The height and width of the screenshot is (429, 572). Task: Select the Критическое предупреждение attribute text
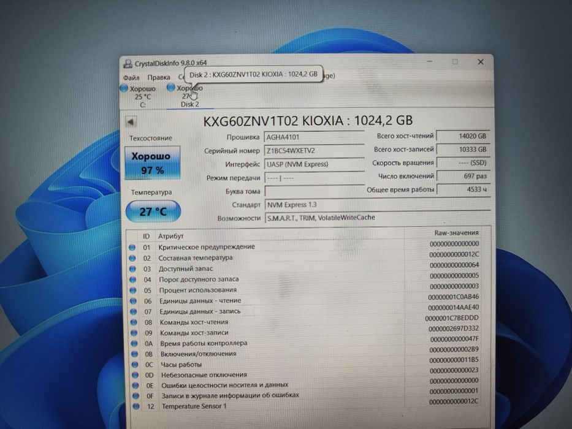point(207,247)
